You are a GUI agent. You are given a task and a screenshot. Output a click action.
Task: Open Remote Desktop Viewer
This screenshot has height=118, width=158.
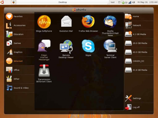coord(66,49)
